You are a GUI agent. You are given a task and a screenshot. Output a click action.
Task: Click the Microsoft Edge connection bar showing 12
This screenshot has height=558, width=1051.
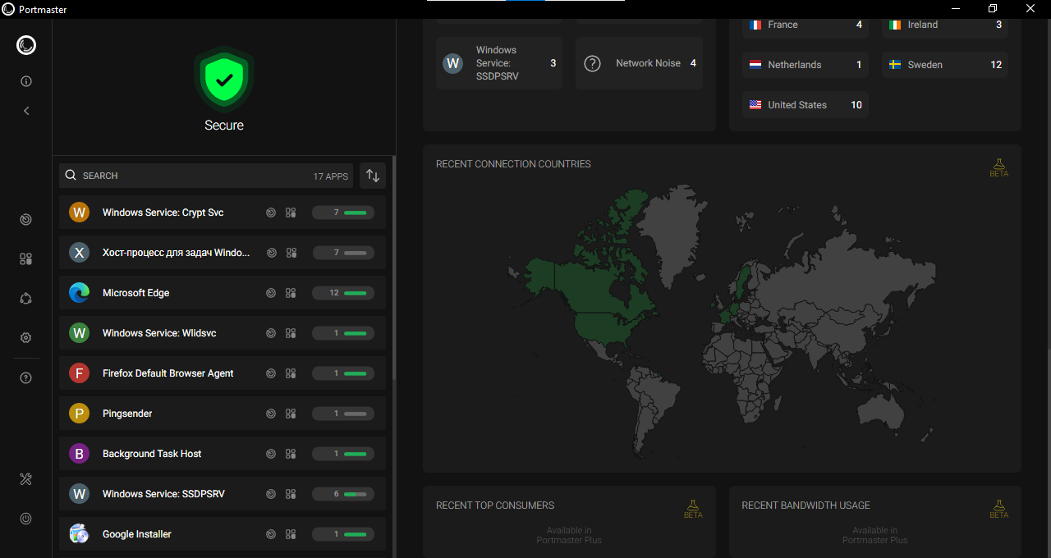[343, 293]
